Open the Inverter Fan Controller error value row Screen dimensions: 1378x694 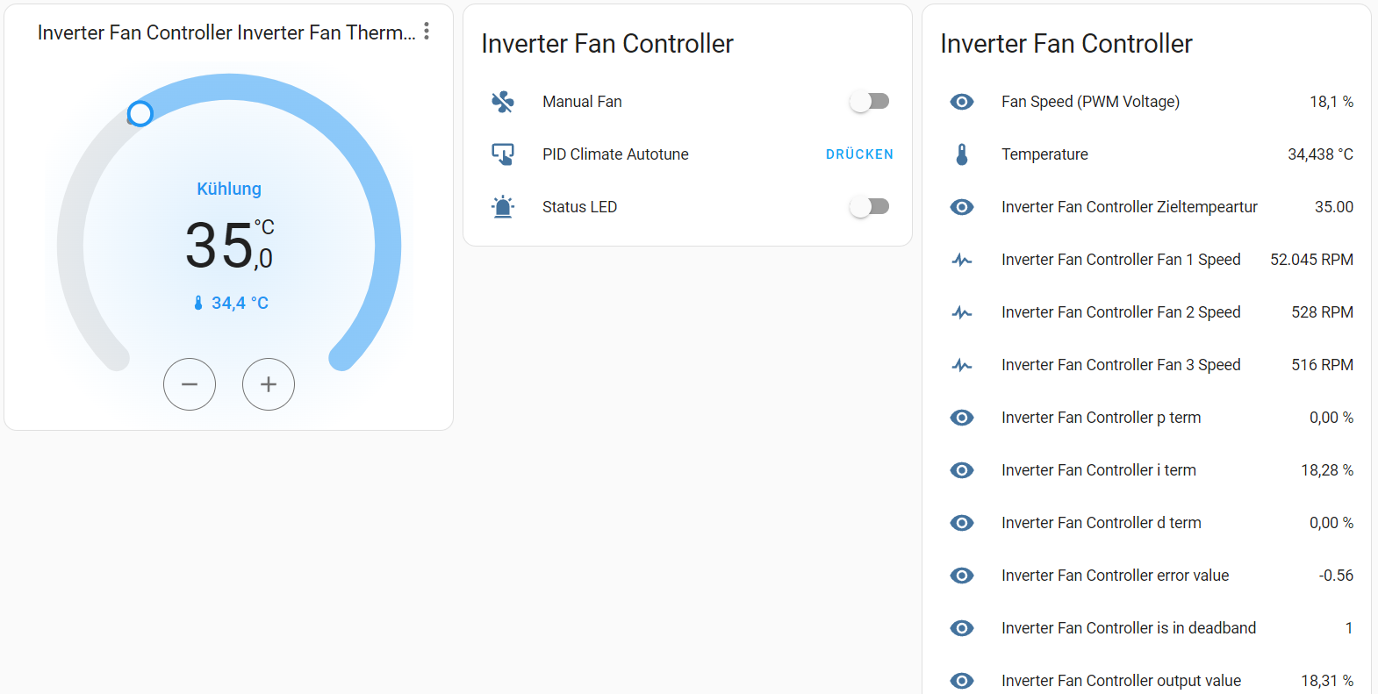1115,576
